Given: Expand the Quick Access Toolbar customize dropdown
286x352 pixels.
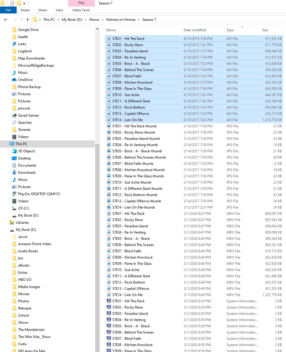Looking at the screenshot, I should point(24,4).
